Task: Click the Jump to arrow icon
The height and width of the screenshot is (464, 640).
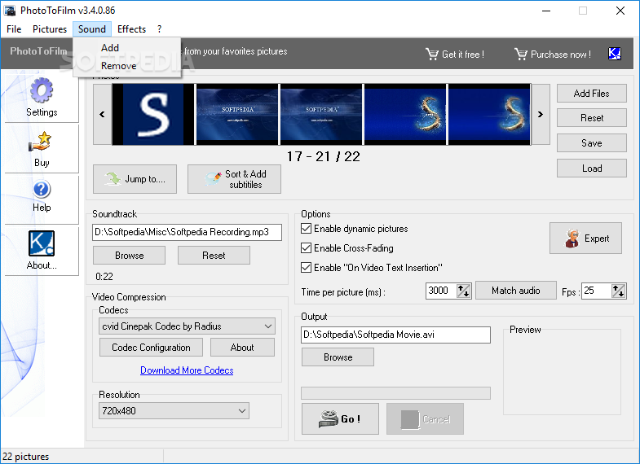Action: point(113,179)
